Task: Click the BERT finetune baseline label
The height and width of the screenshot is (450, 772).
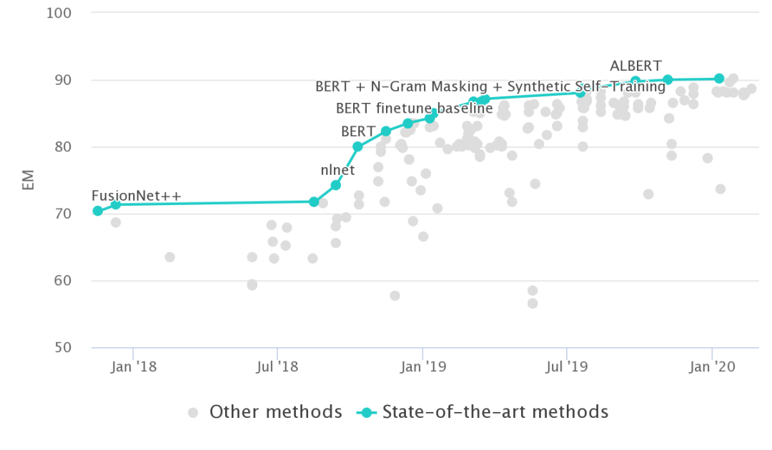Action: coord(415,109)
